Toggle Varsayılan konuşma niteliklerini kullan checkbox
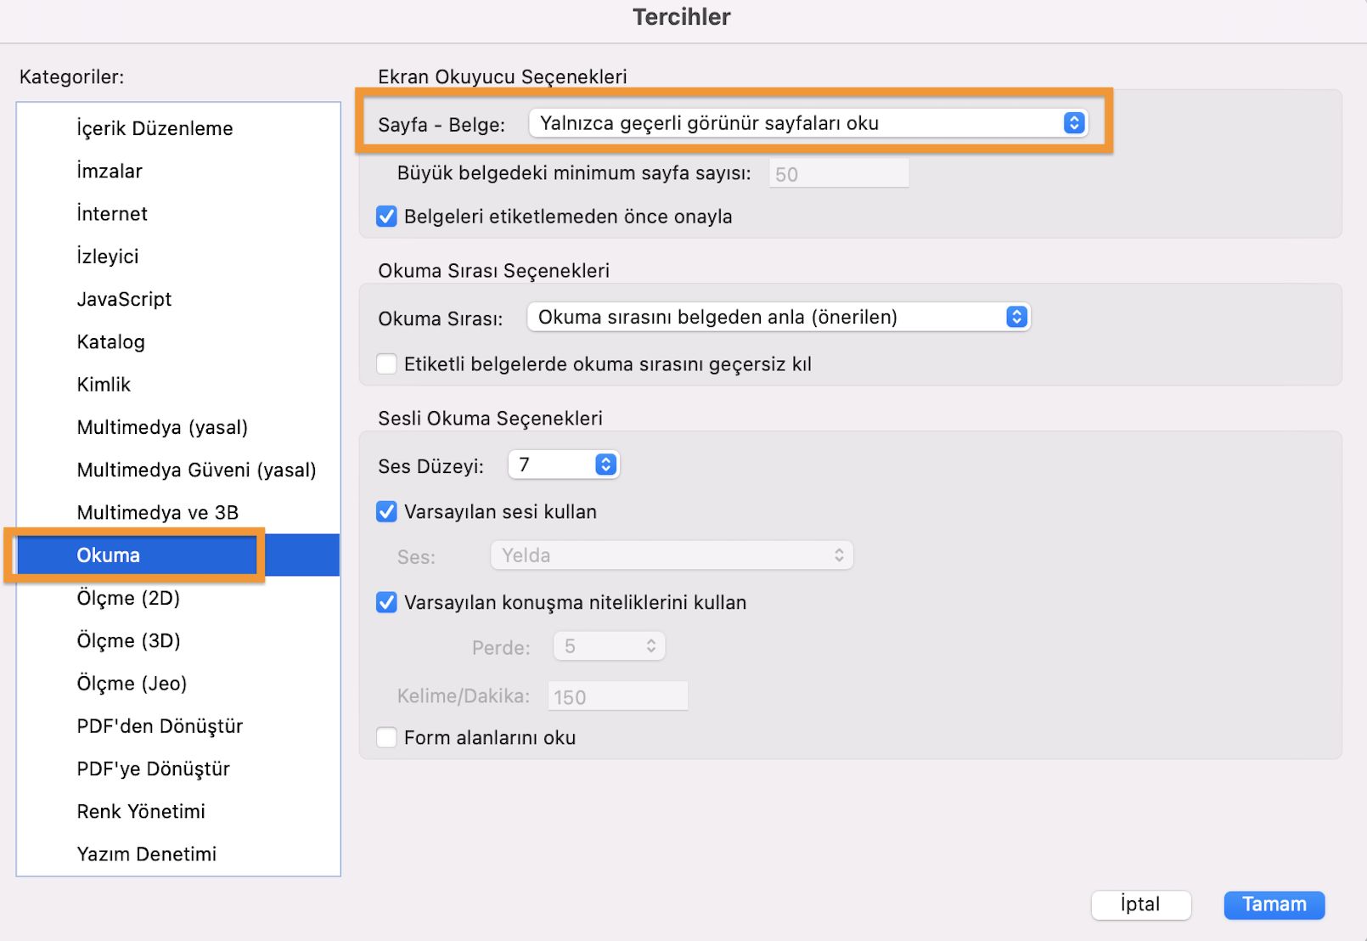Screen dimensions: 1367x941 [387, 603]
